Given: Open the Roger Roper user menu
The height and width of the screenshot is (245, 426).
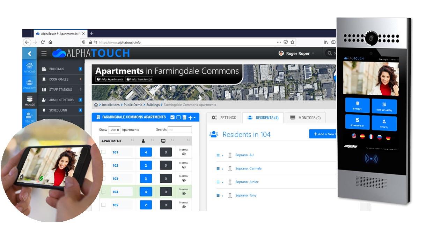Looking at the screenshot, I should click(x=296, y=53).
